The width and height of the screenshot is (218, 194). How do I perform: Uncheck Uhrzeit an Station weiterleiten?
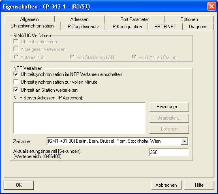point(16,90)
